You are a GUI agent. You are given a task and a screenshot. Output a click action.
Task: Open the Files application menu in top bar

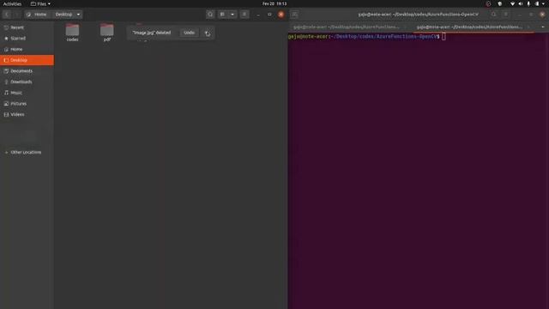point(40,3)
